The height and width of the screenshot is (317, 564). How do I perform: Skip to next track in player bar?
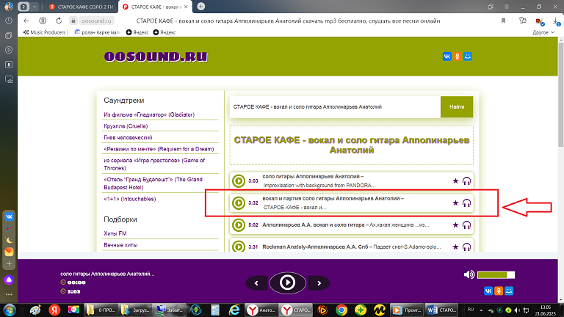(319, 283)
